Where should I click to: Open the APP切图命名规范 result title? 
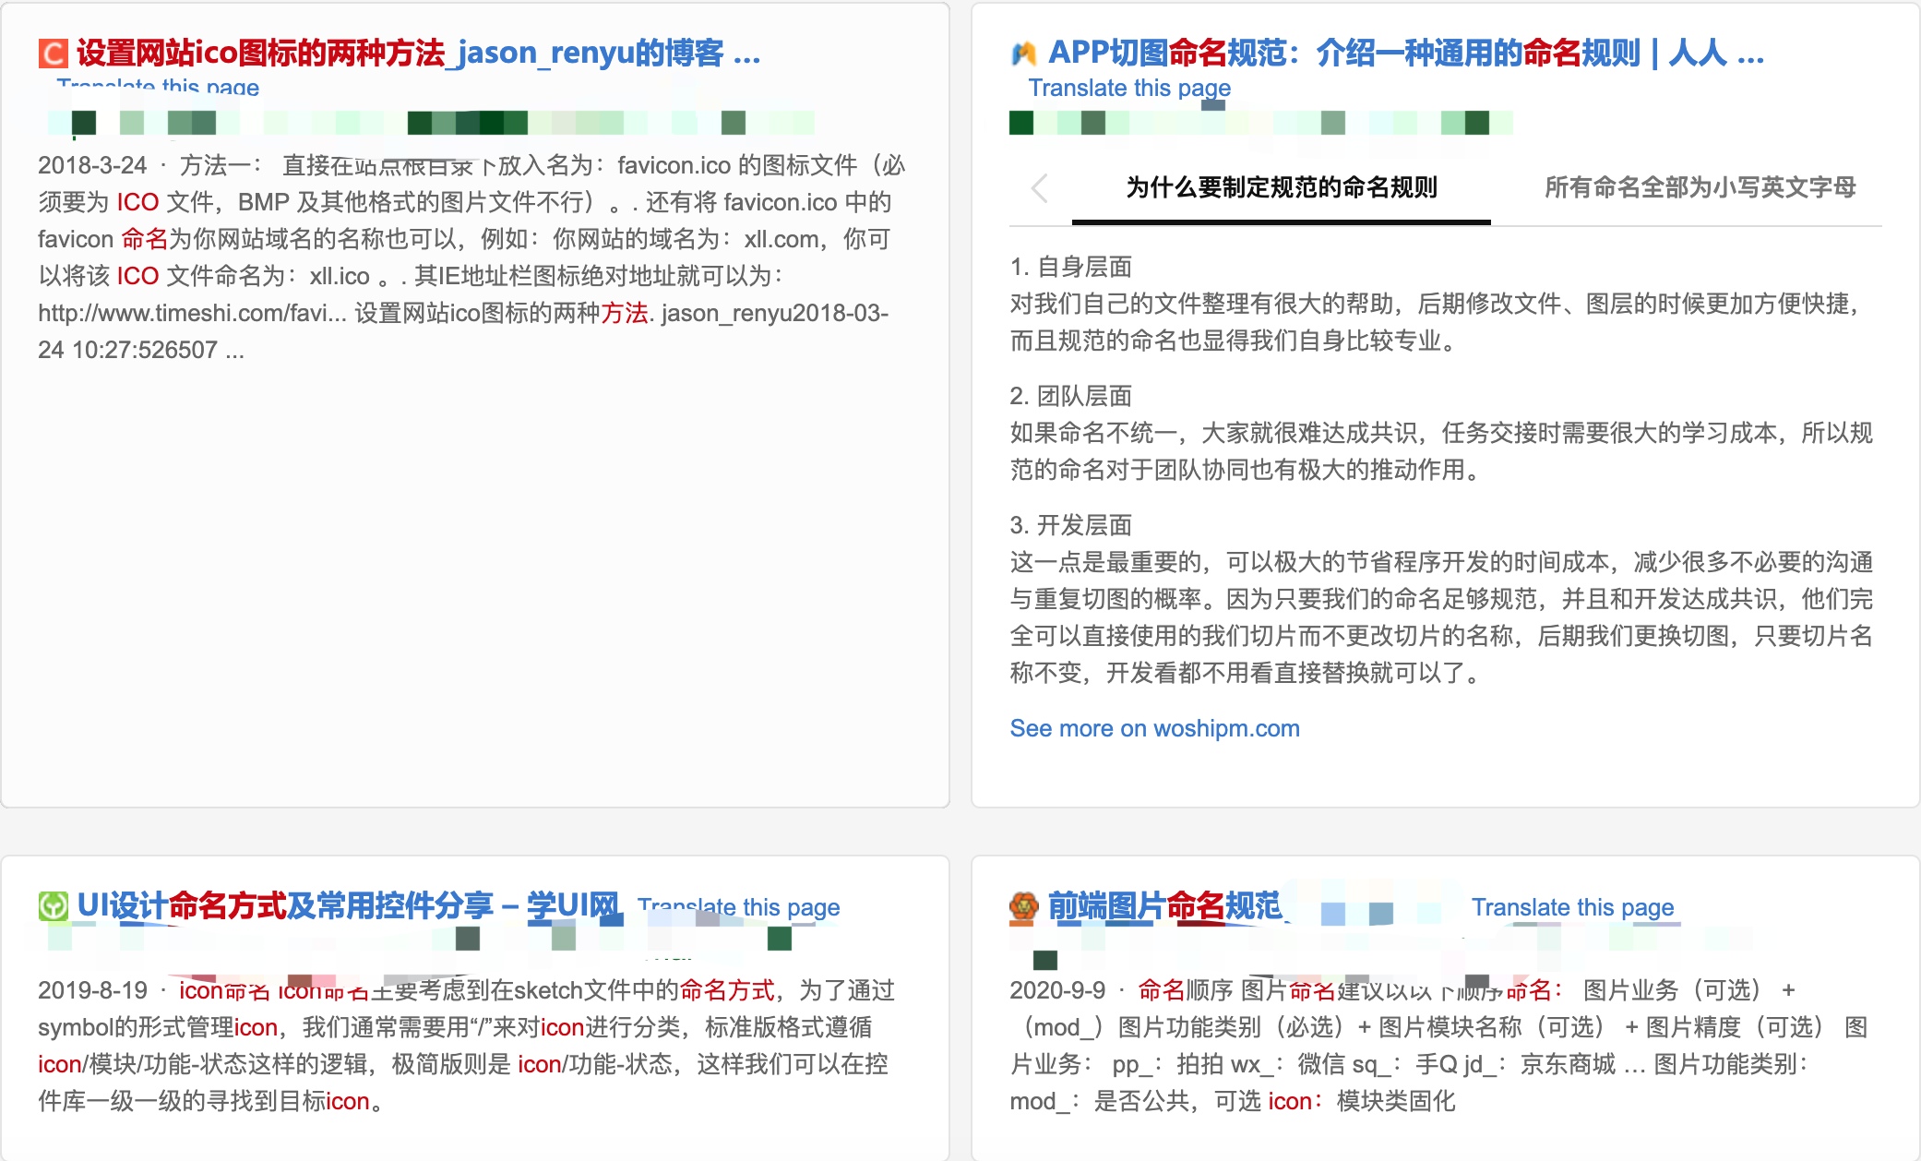1404,54
